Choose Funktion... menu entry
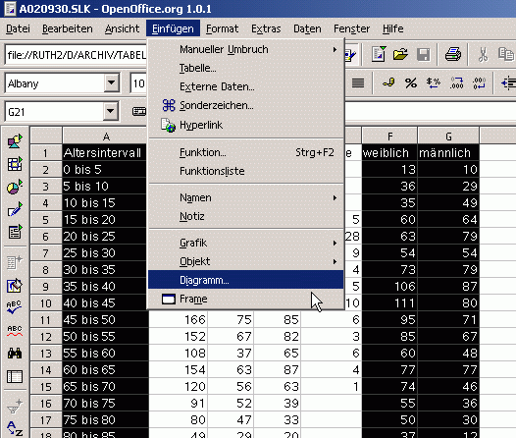The height and width of the screenshot is (438, 516). [245, 152]
